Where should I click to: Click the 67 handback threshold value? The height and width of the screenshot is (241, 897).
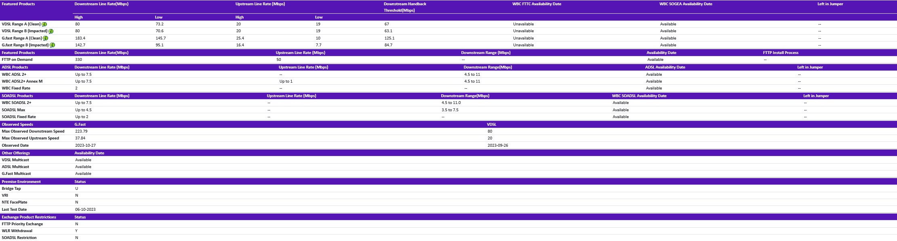coord(387,24)
